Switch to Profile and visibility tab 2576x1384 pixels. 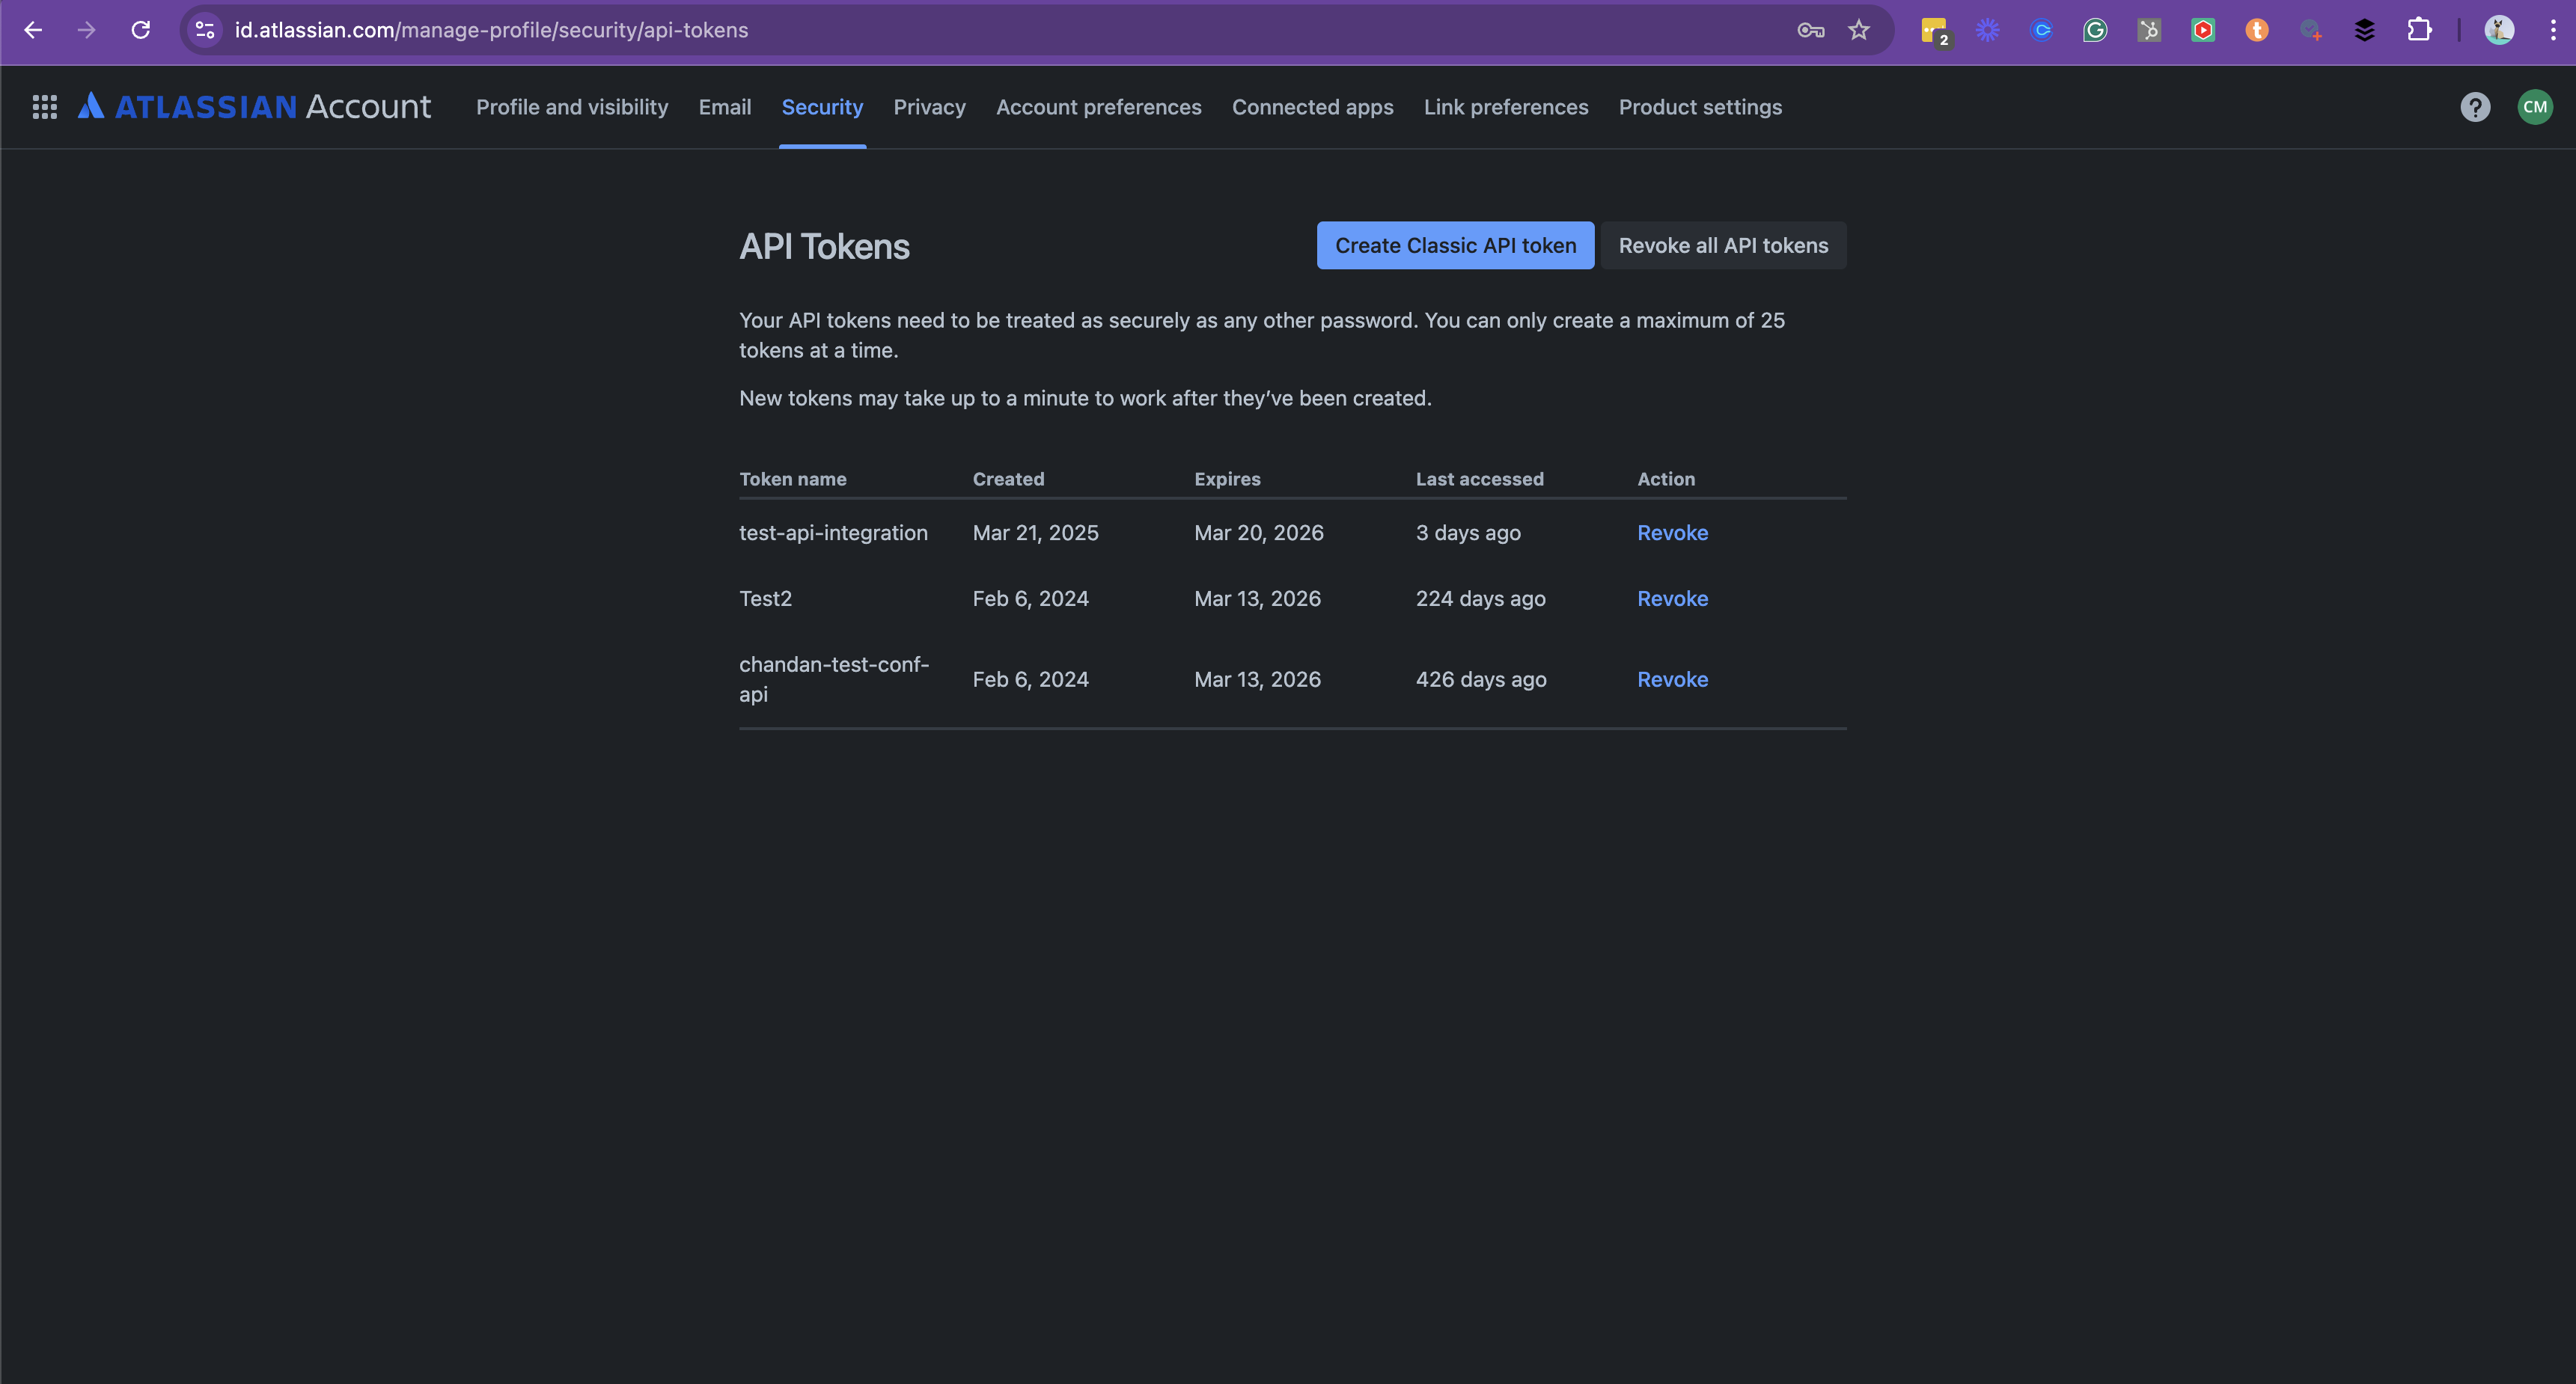(572, 107)
